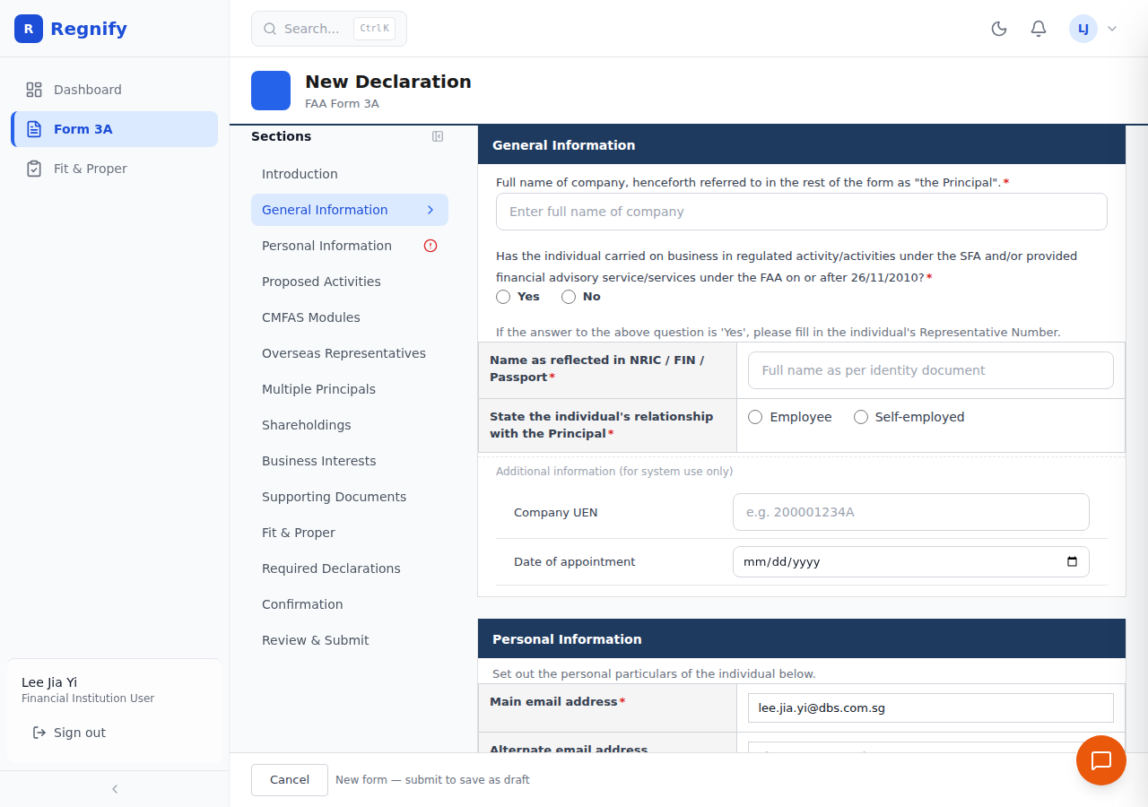Jump to Introduction section
Image resolution: width=1148 pixels, height=807 pixels.
[350, 174]
